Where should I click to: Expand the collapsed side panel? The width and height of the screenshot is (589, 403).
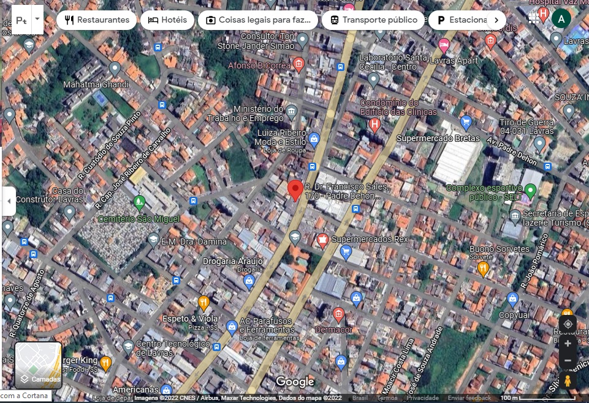[x=9, y=201]
